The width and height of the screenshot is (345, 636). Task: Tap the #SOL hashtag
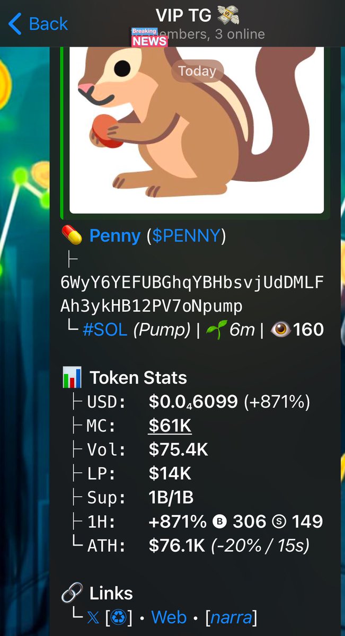coord(105,330)
